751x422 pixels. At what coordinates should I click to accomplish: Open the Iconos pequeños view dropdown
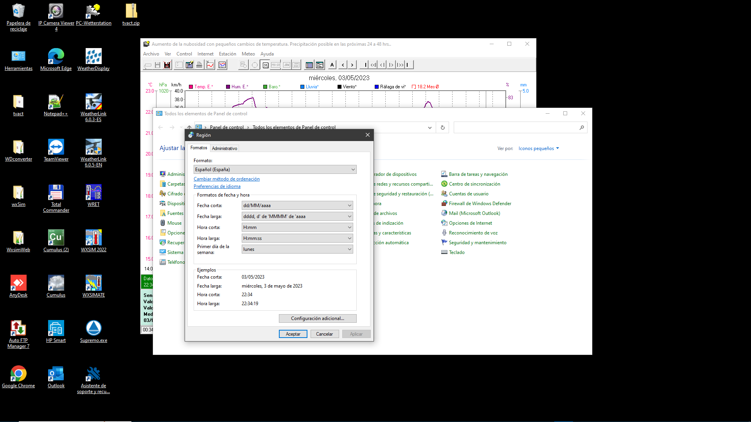(x=538, y=148)
